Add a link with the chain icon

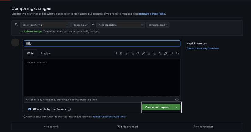point(143,53)
